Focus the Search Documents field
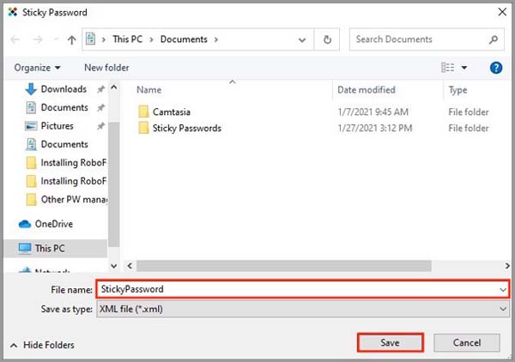 pyautogui.click(x=427, y=39)
